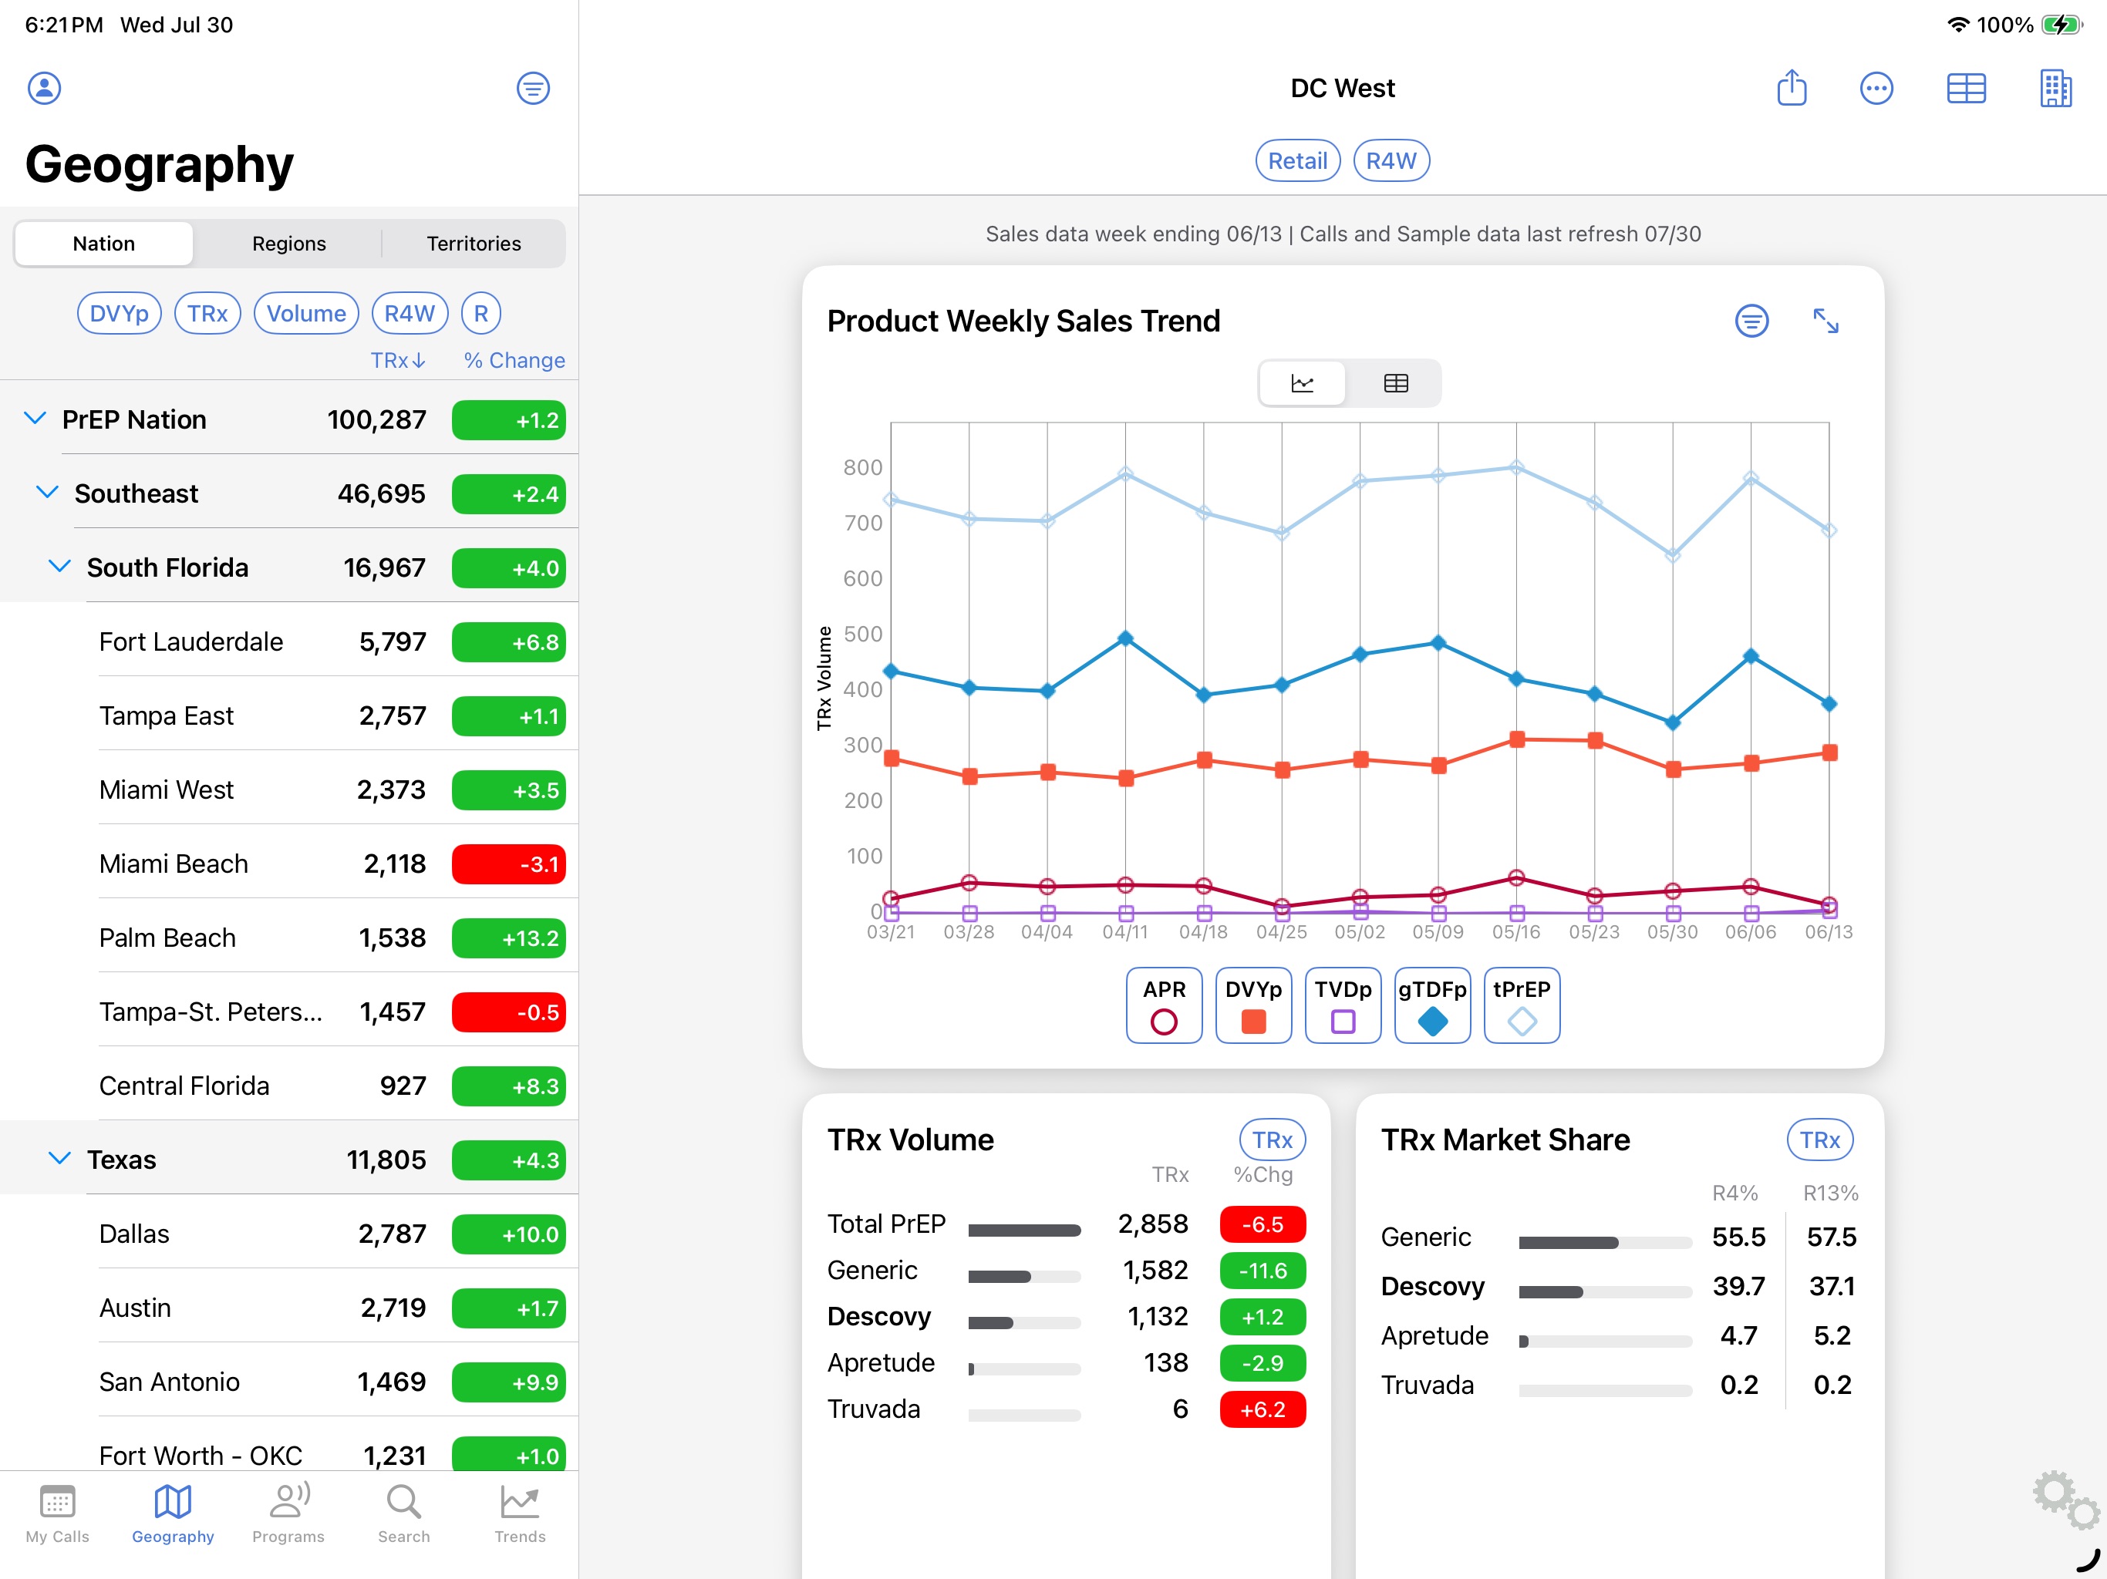
Task: Click the -6.5 change badge for Total PrEP
Action: click(1262, 1224)
